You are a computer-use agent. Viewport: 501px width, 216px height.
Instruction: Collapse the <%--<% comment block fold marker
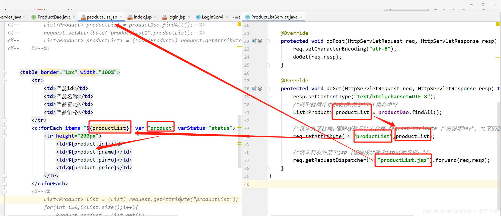coord(5,191)
